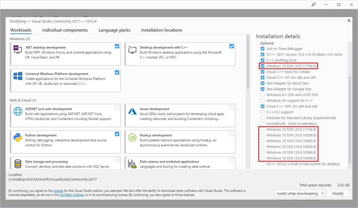The height and width of the screenshot is (208, 358).
Task: Uncheck the Python development workload
Action: (x=117, y=134)
